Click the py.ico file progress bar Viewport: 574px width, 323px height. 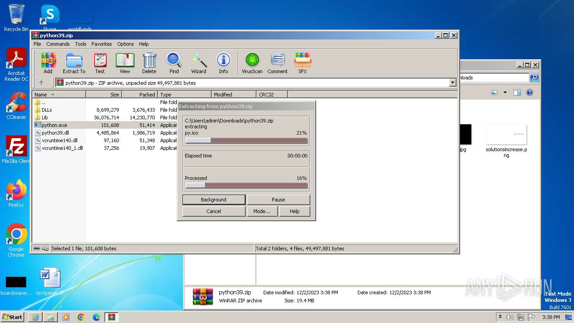(x=246, y=140)
